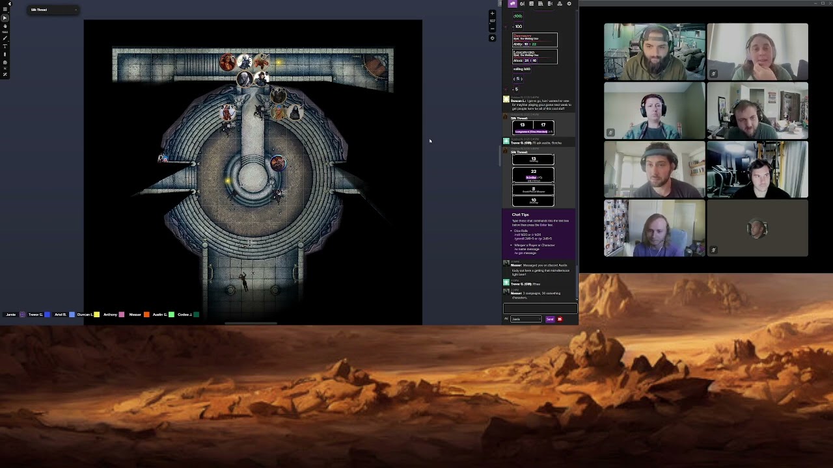Pick the Draw brush tool

pyautogui.click(x=5, y=39)
